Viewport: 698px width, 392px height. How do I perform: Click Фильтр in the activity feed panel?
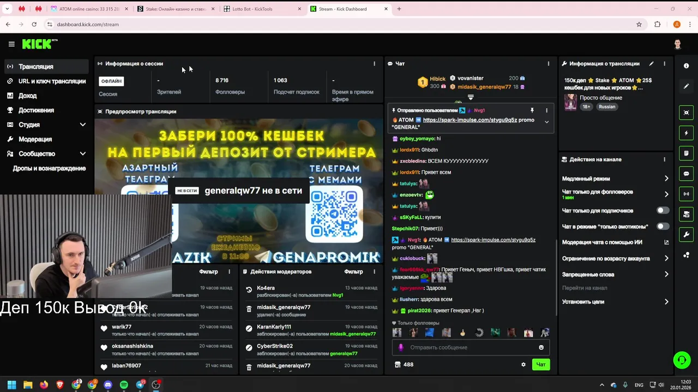[x=208, y=272]
